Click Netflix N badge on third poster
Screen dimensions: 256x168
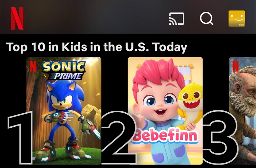pyautogui.click(x=236, y=66)
